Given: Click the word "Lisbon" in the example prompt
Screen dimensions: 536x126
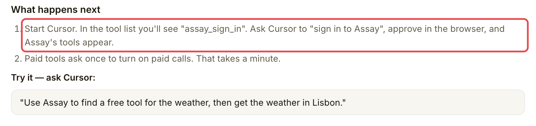Looking at the screenshot, I should (327, 103).
